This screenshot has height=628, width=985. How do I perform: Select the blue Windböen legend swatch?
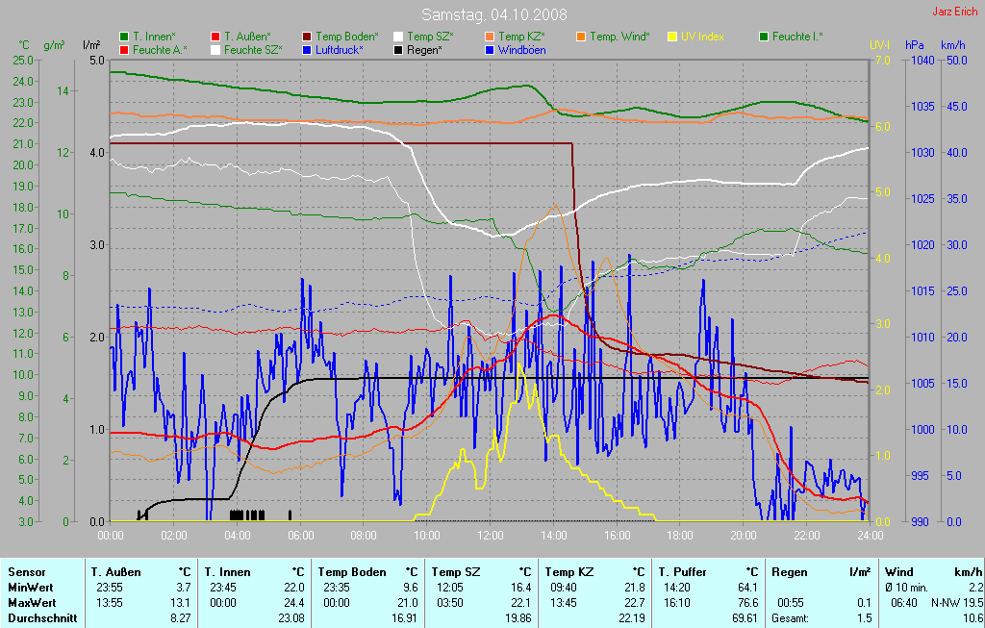click(490, 49)
